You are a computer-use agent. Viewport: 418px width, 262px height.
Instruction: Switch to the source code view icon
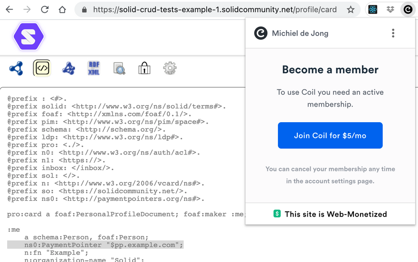click(42, 68)
